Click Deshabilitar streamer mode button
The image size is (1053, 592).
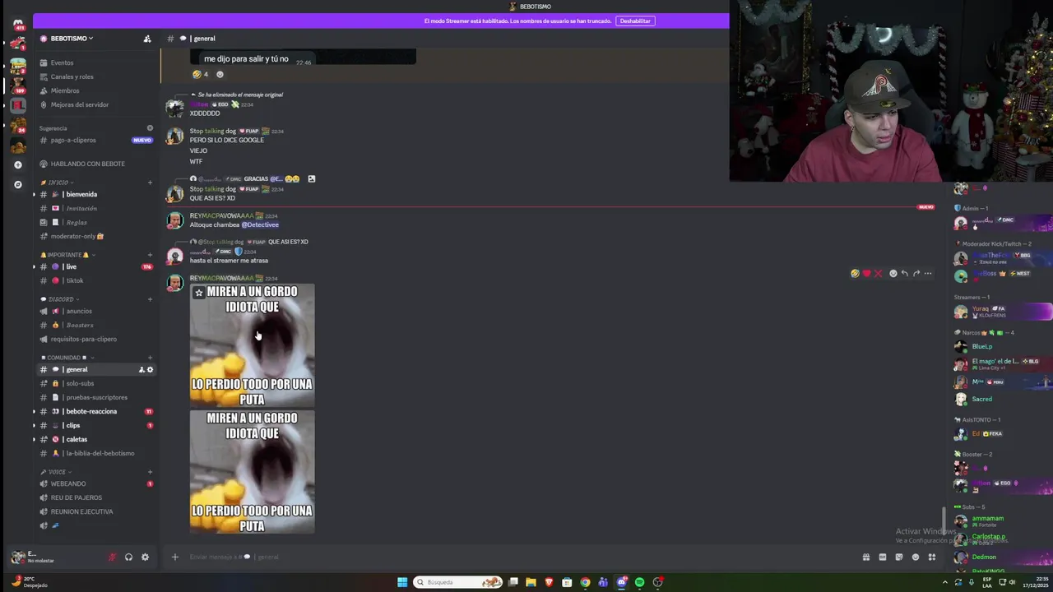635,21
